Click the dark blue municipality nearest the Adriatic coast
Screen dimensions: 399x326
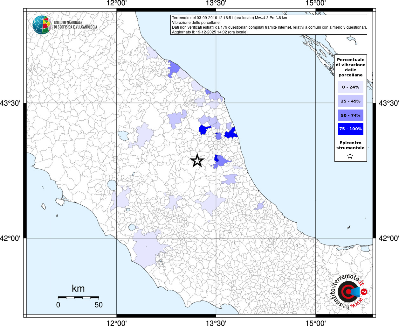(x=231, y=133)
